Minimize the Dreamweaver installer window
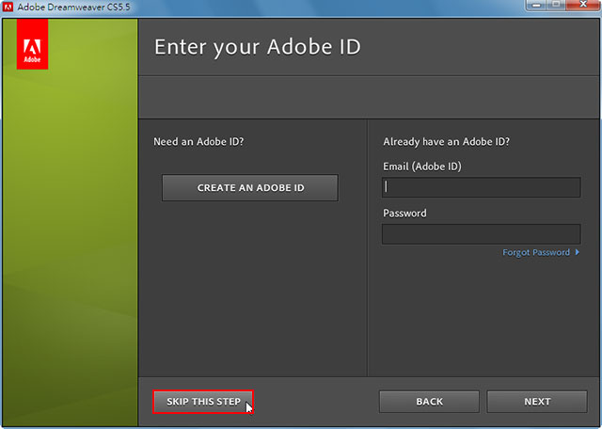 tap(536, 5)
